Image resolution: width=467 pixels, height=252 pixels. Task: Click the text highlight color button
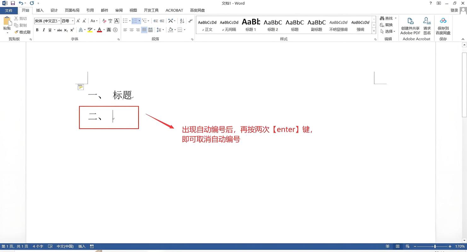tap(90, 30)
